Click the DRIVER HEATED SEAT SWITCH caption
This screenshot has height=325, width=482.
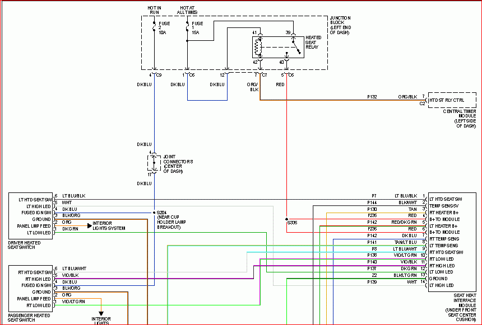point(24,245)
